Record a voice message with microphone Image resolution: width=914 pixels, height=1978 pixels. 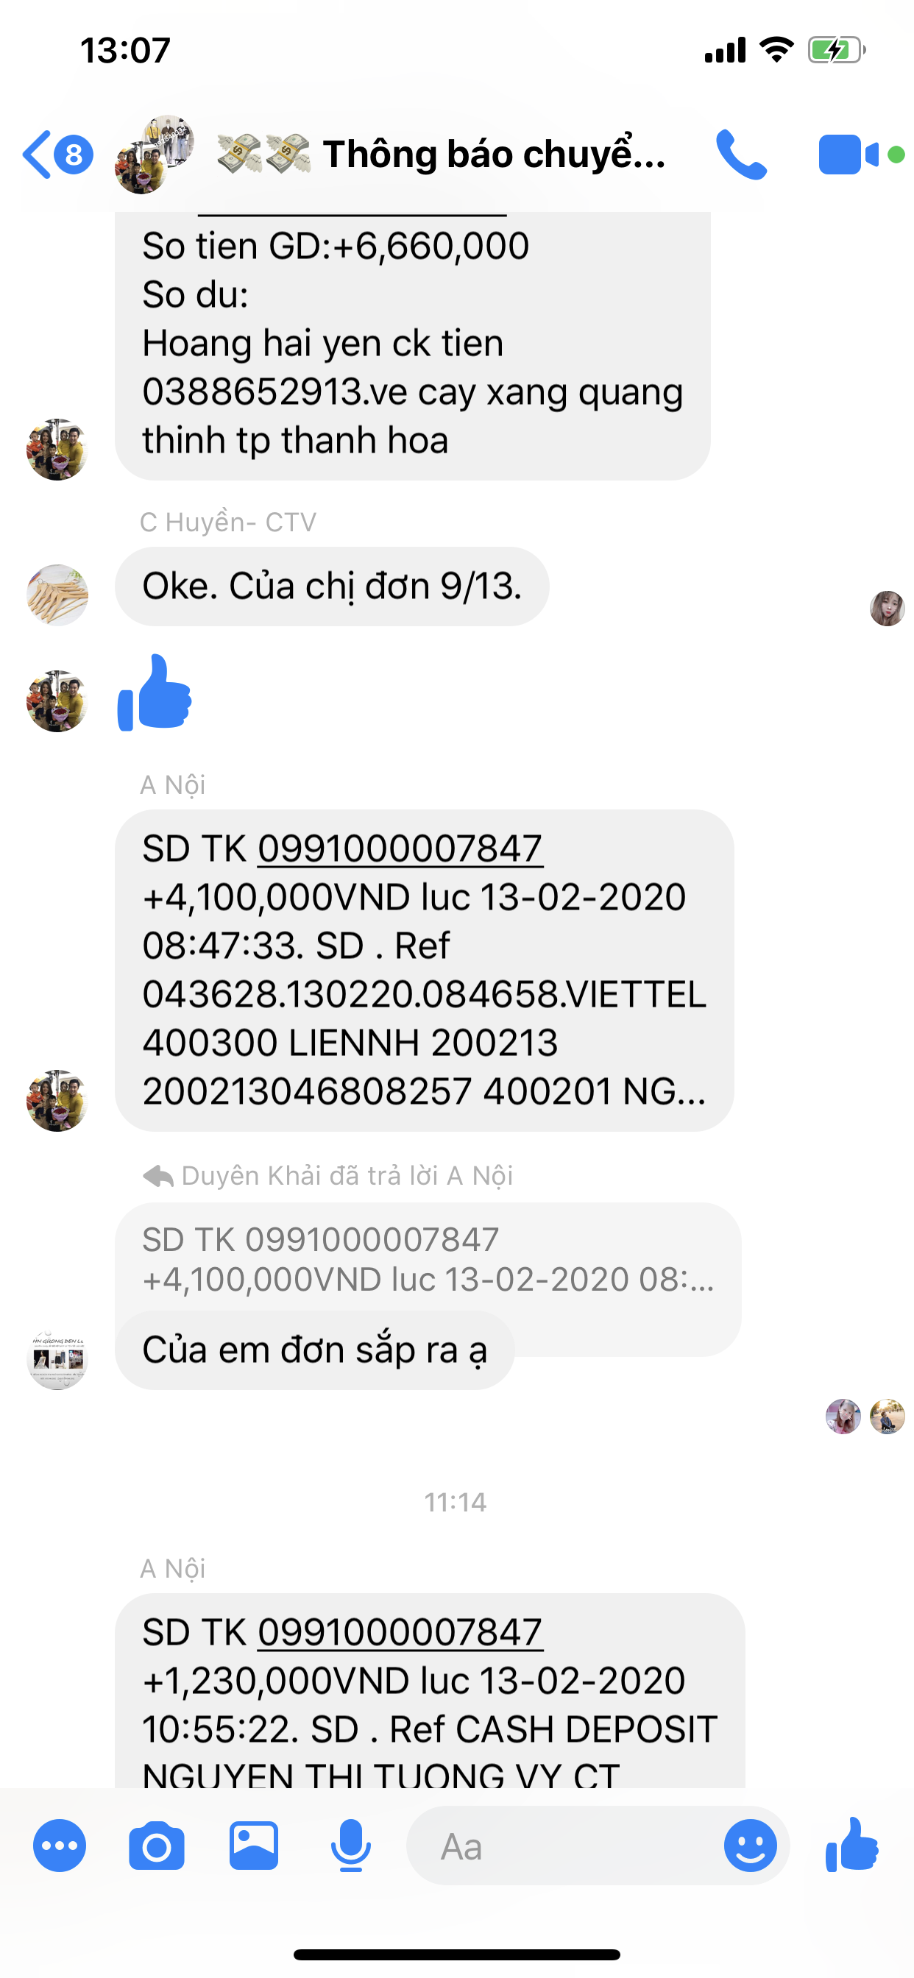coord(351,1845)
